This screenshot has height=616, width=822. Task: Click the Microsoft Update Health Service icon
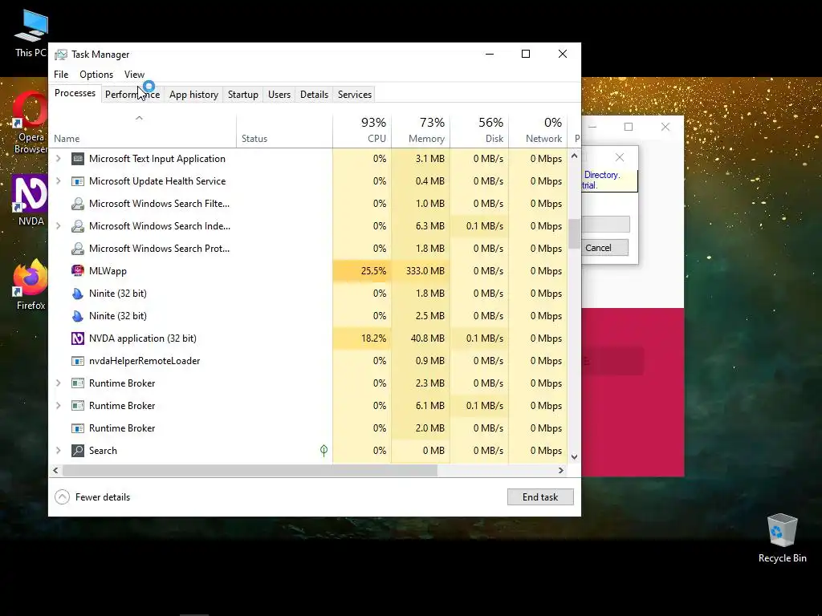pos(78,181)
